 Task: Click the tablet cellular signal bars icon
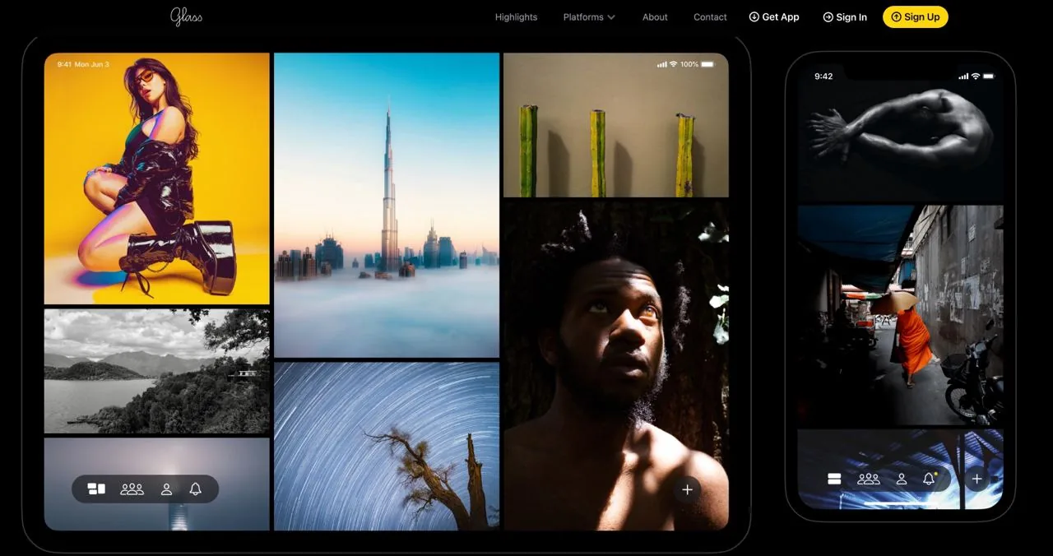(x=662, y=64)
